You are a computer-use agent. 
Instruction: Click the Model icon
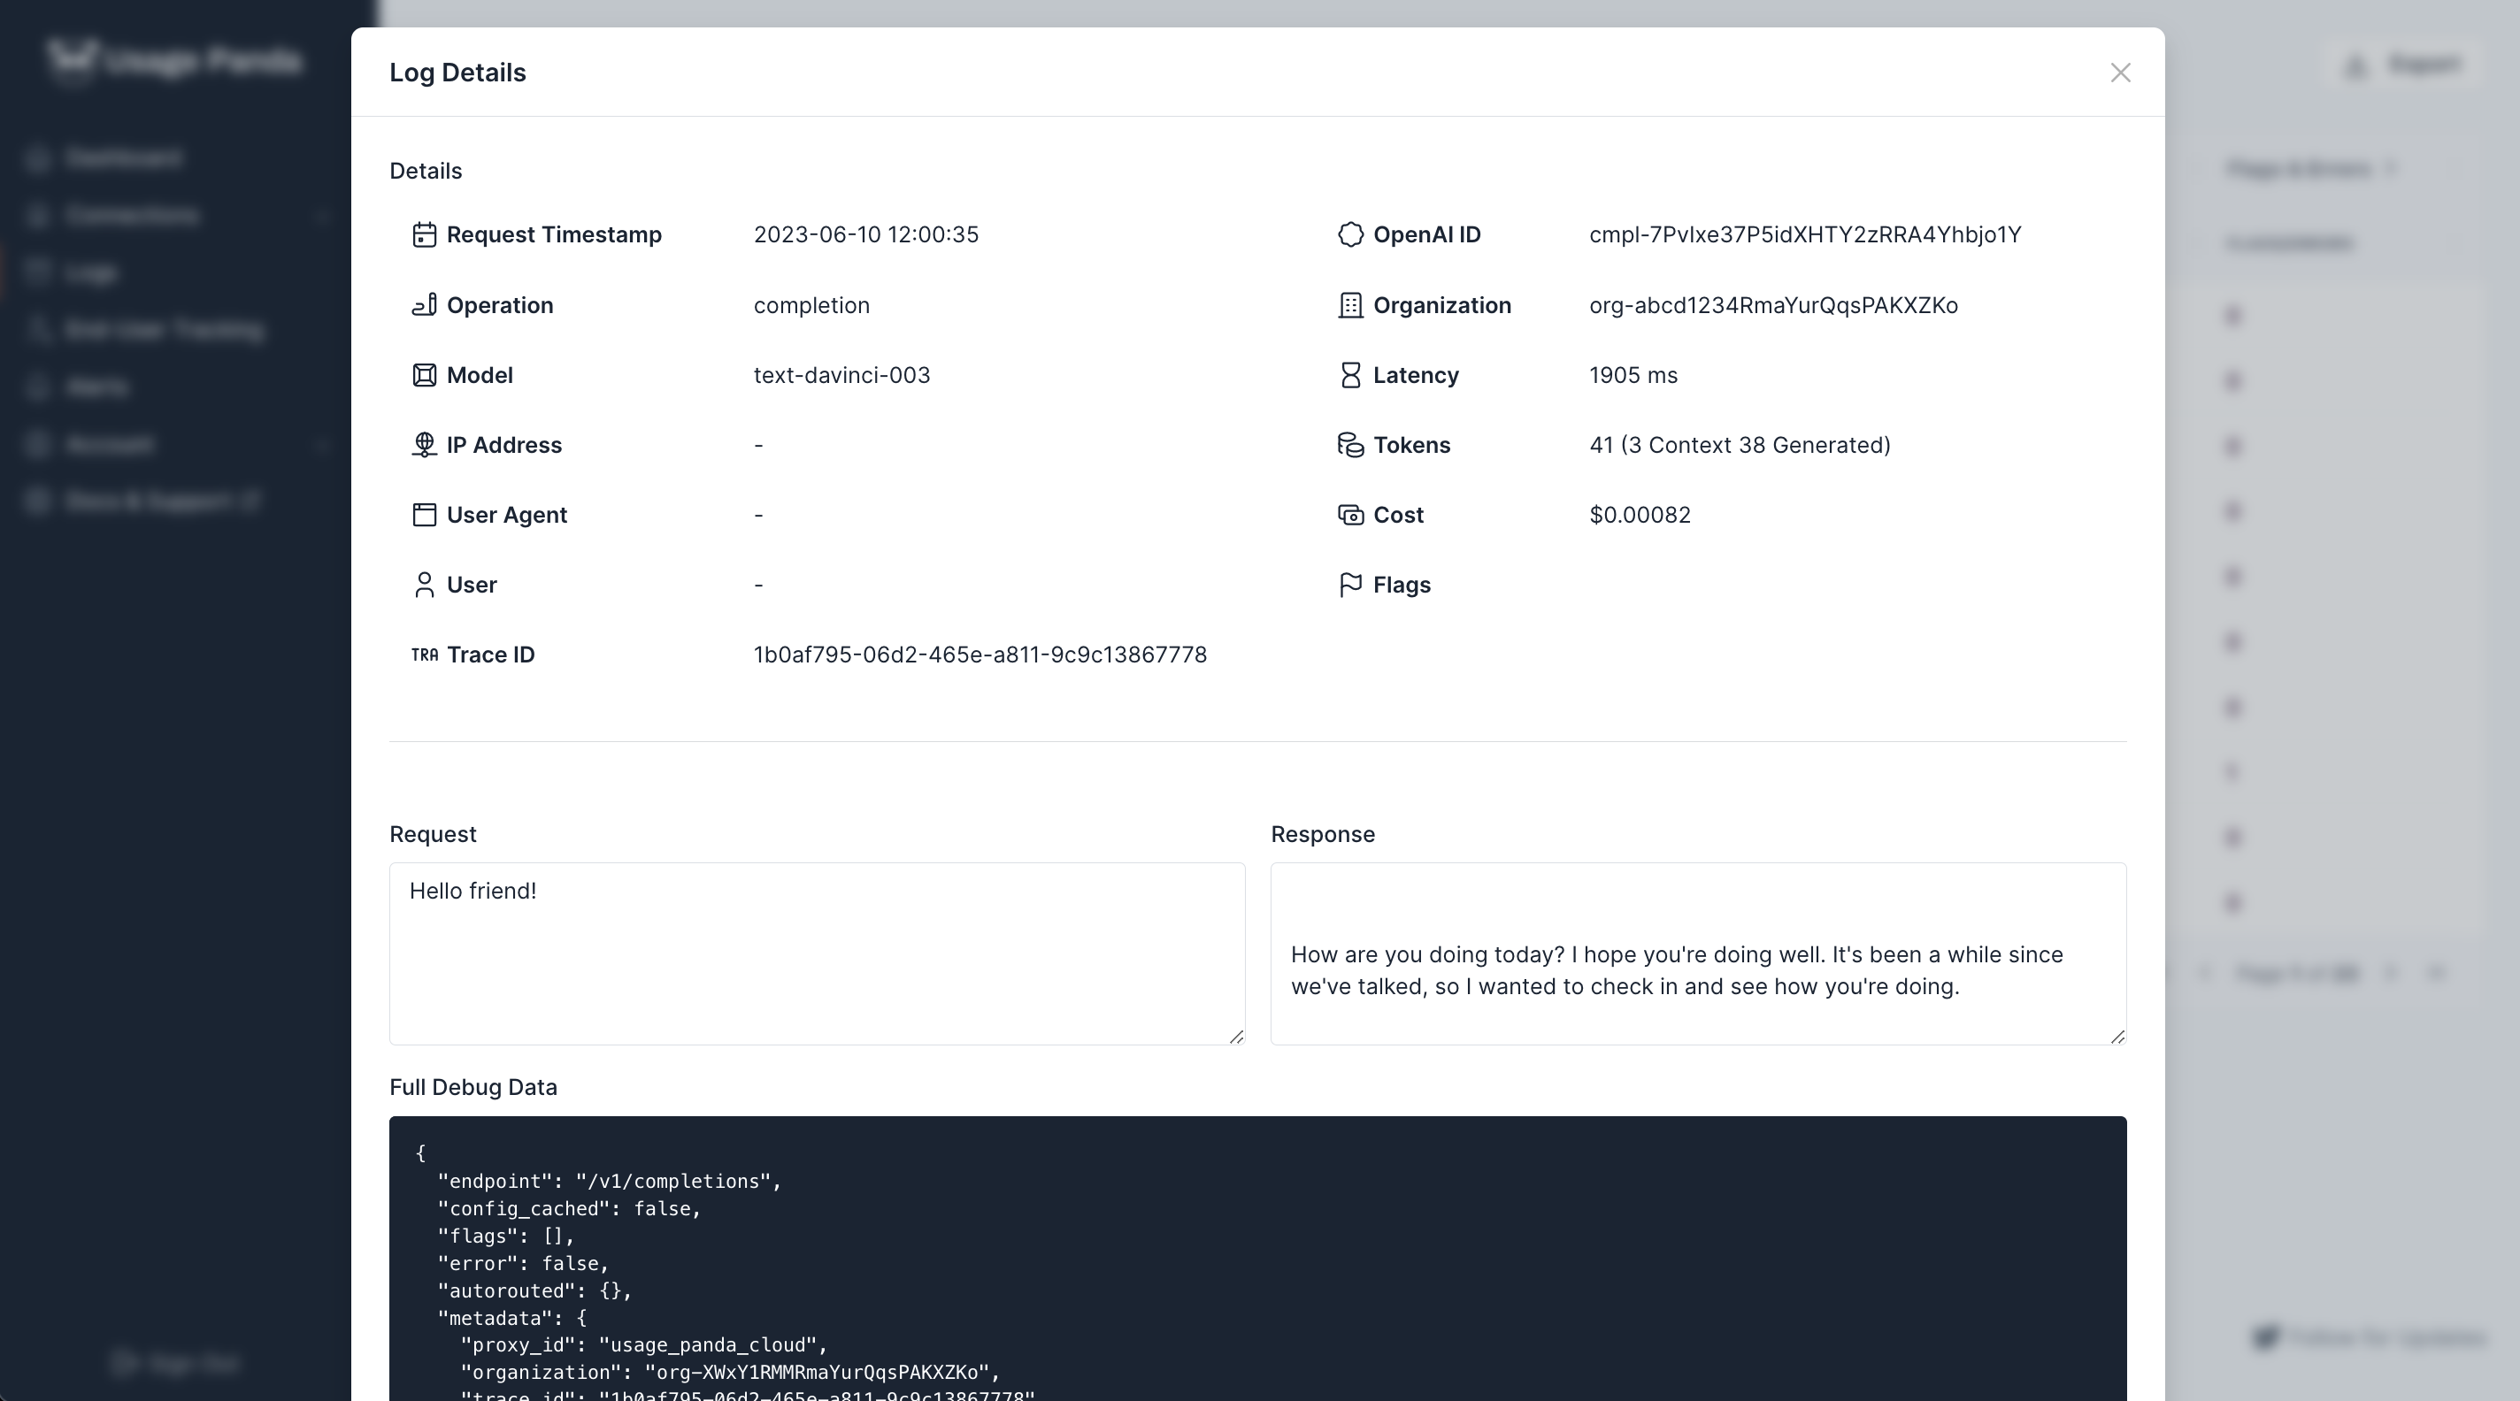pyautogui.click(x=424, y=375)
